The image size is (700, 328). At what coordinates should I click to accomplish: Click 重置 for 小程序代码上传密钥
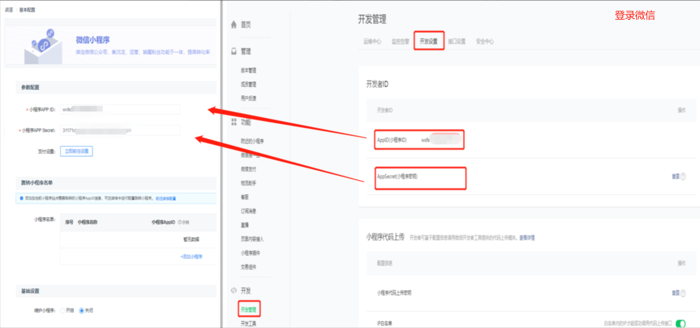[676, 293]
